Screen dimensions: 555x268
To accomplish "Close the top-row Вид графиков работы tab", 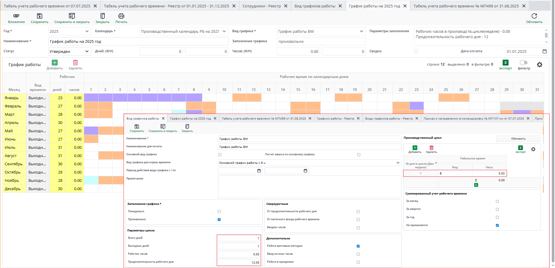I will point(340,6).
